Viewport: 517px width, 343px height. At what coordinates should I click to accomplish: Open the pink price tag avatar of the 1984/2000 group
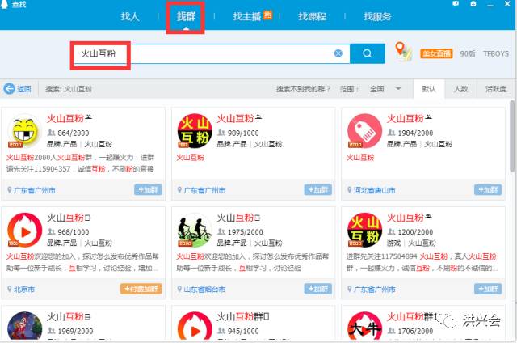(364, 131)
